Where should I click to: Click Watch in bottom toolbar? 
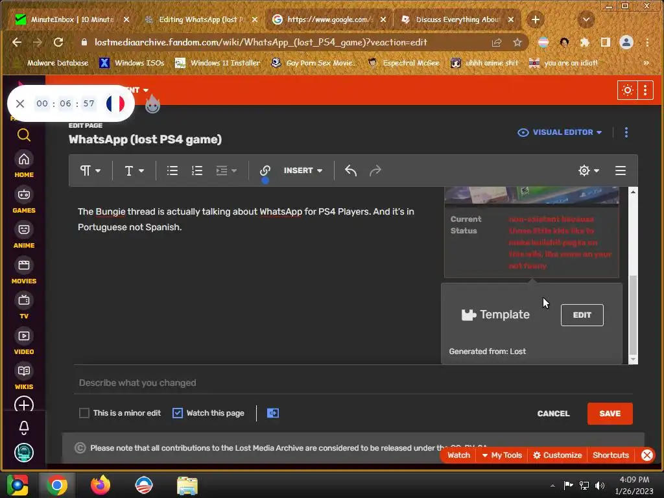[458, 455]
